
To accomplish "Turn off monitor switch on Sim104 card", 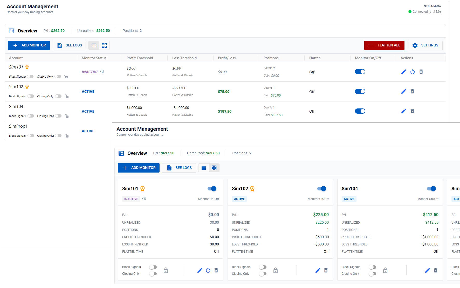I will pos(431,189).
